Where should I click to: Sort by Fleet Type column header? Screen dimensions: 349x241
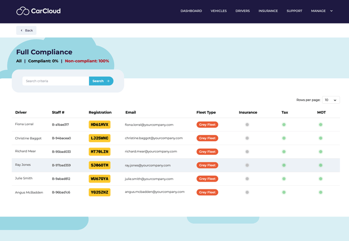(206, 112)
